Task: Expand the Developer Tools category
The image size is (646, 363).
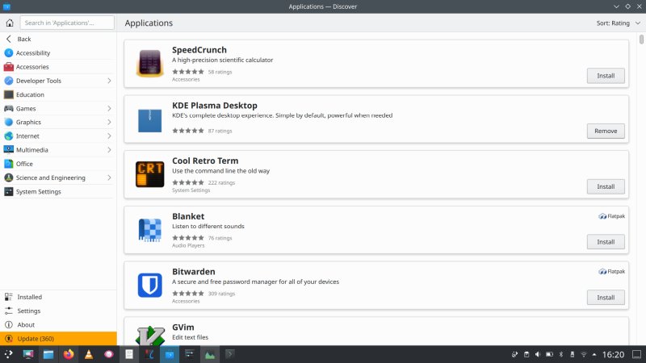Action: (x=109, y=81)
